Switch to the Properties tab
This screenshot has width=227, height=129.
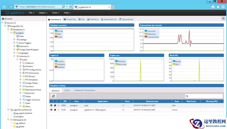tap(70, 19)
